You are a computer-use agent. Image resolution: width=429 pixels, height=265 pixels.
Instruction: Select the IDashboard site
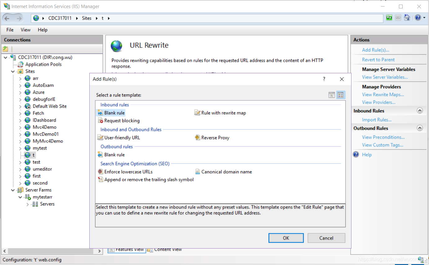44,120
